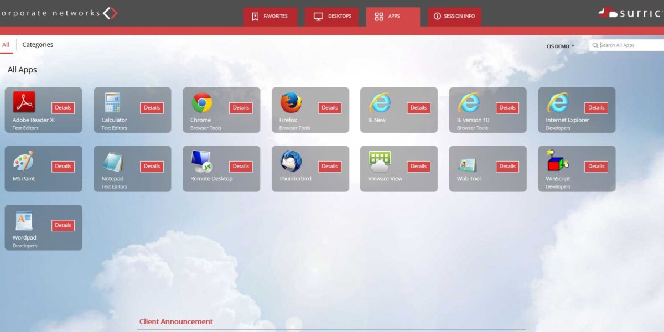Select the Categories view tab
Viewport: 664px width, 332px height.
(38, 45)
